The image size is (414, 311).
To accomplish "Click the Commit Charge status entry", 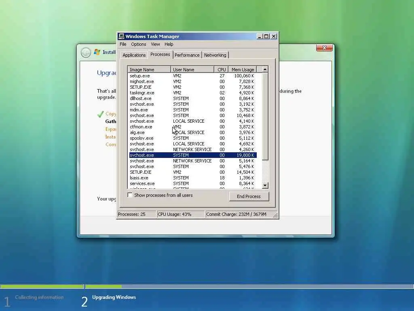I will click(x=239, y=214).
